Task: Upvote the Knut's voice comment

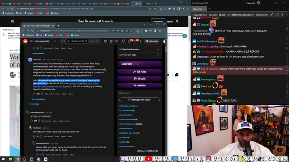Action: 34,136
